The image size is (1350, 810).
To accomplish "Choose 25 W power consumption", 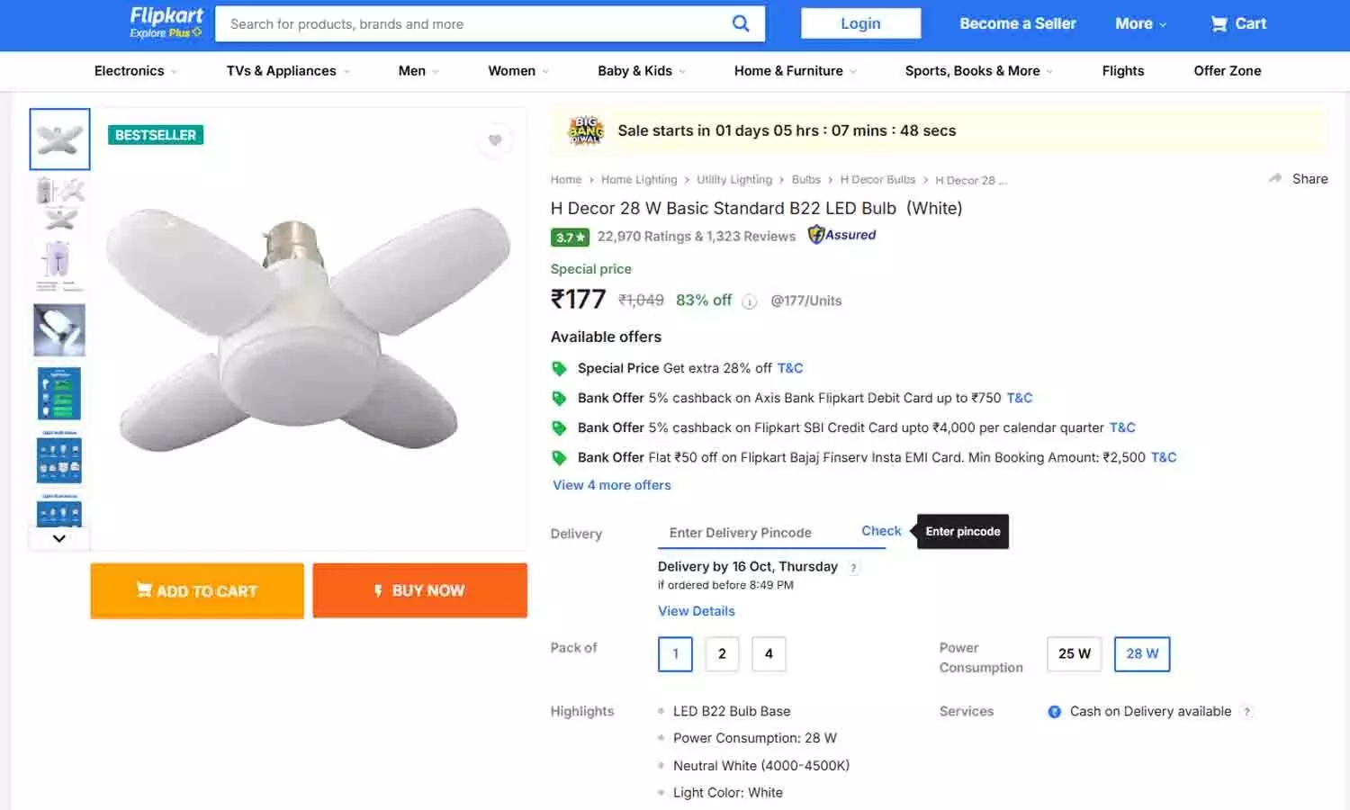I will click(x=1074, y=654).
